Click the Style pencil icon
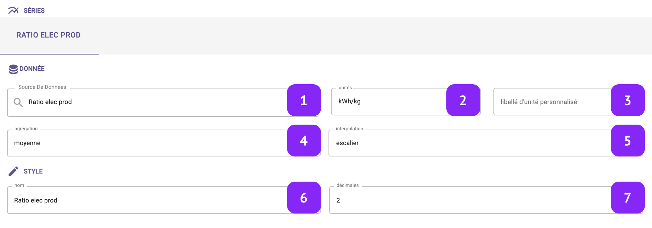The width and height of the screenshot is (652, 228). (13, 171)
